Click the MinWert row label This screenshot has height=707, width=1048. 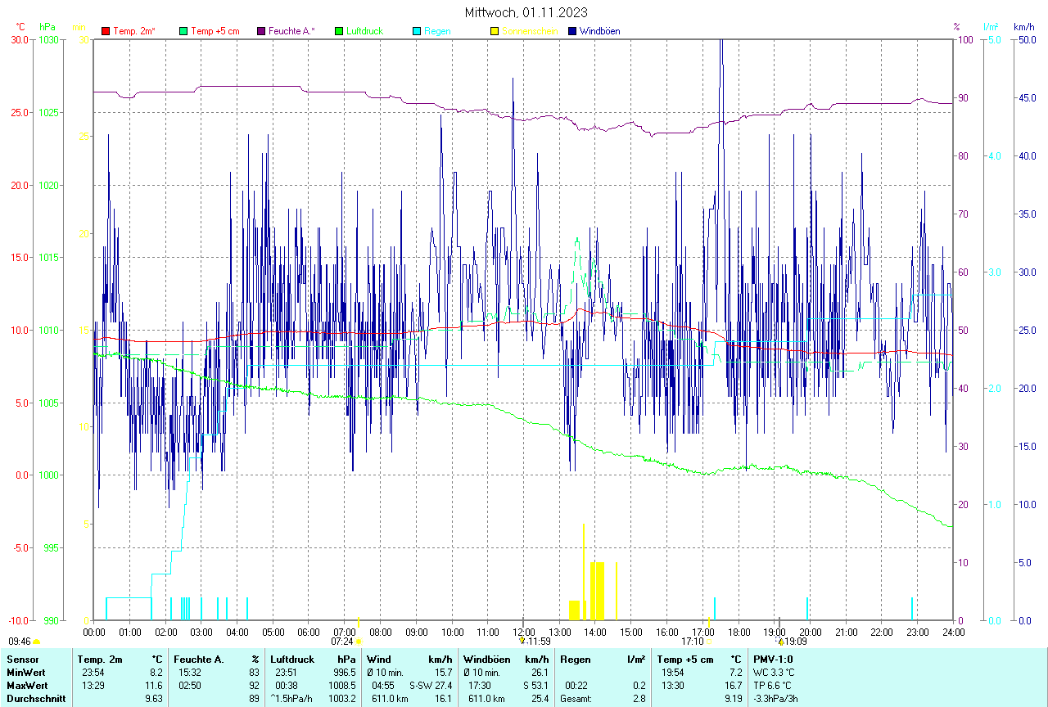point(26,672)
